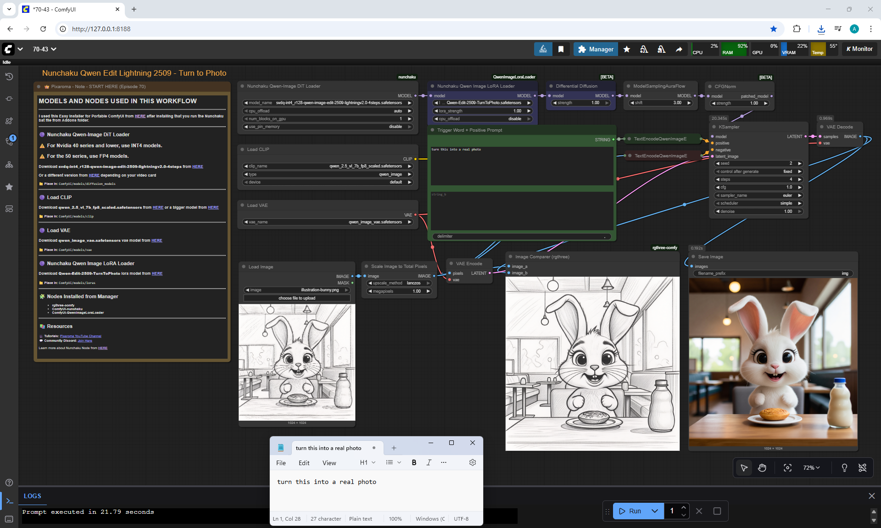Toggle the selection arrow tool
Screen dimensions: 881x528
click(x=744, y=467)
